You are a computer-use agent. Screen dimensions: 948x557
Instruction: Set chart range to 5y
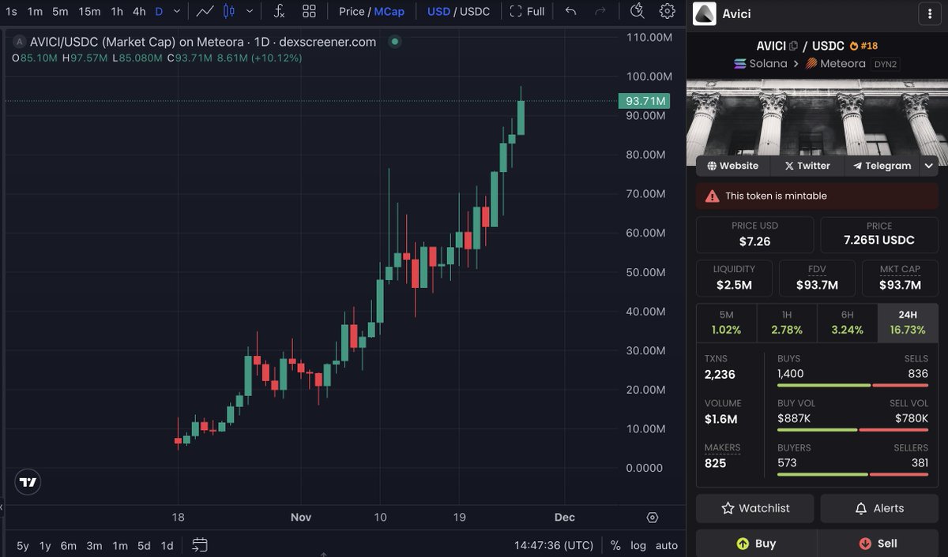[x=23, y=545]
